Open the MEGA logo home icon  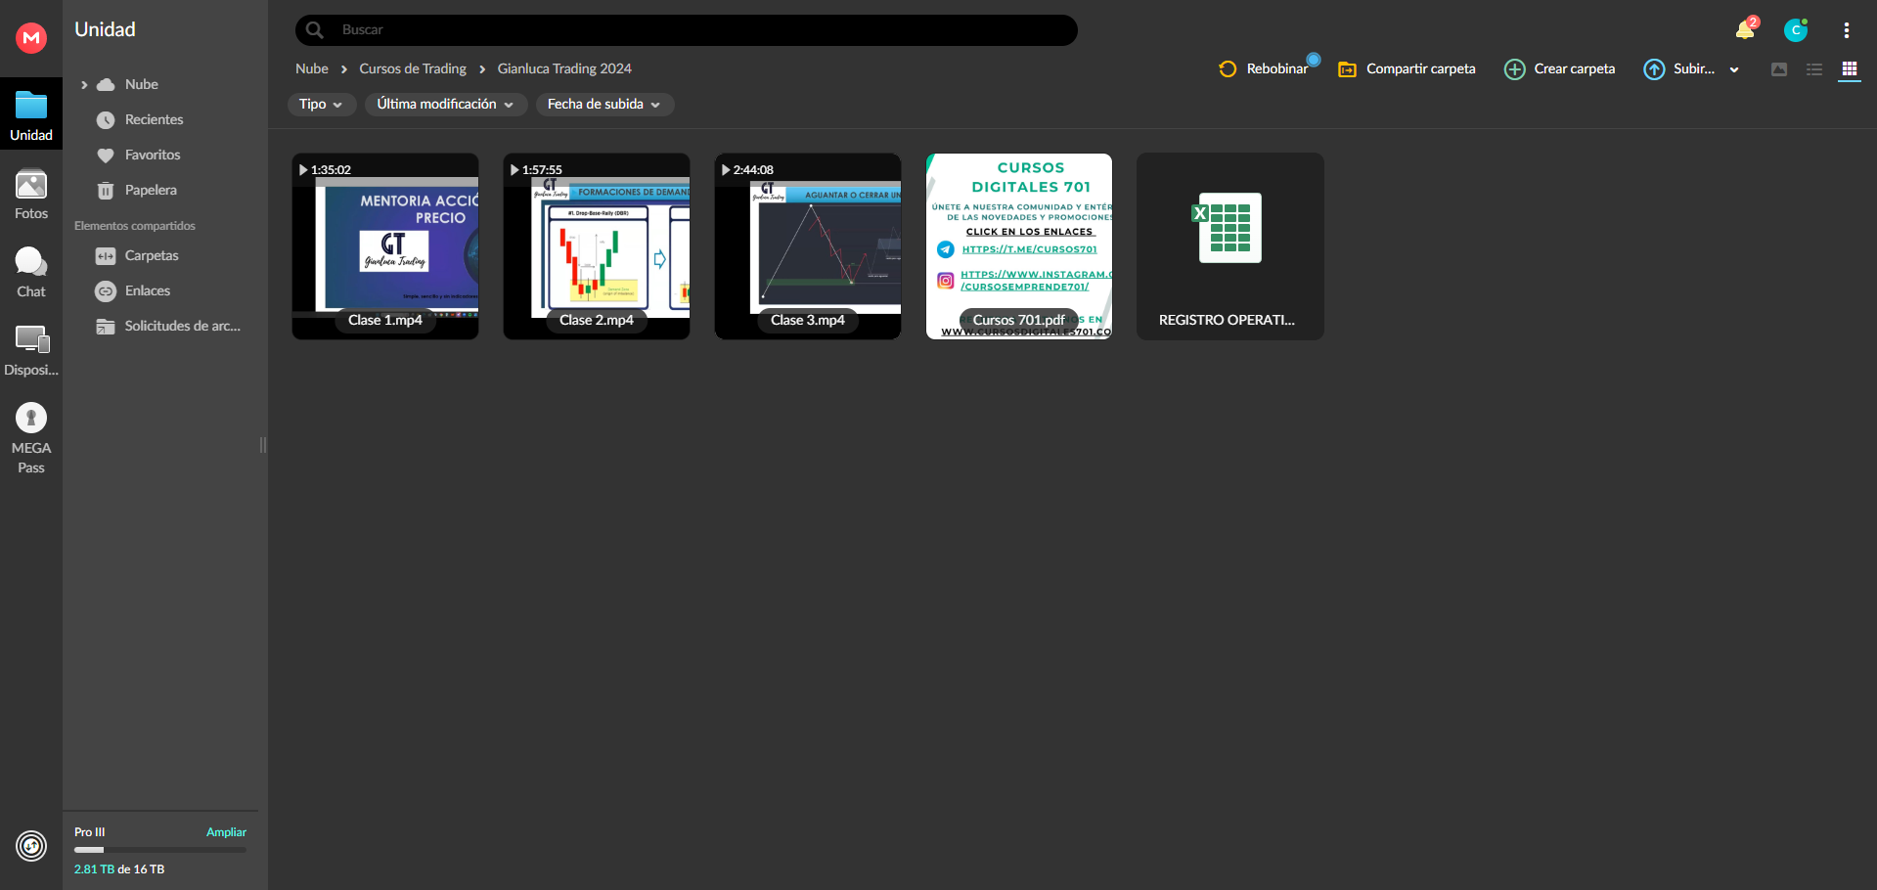tap(31, 38)
